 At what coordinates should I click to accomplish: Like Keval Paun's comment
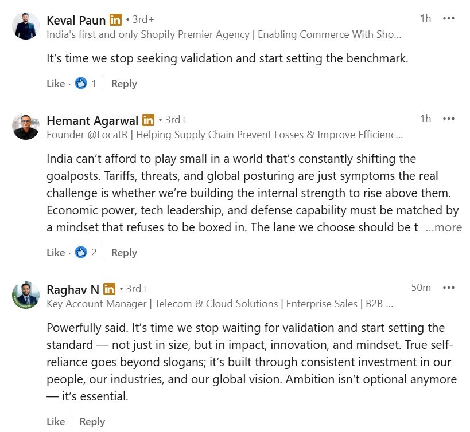pos(56,84)
